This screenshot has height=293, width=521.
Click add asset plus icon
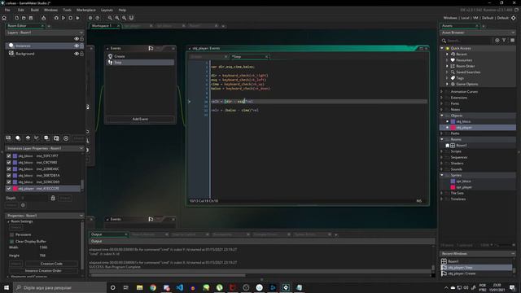497,40
